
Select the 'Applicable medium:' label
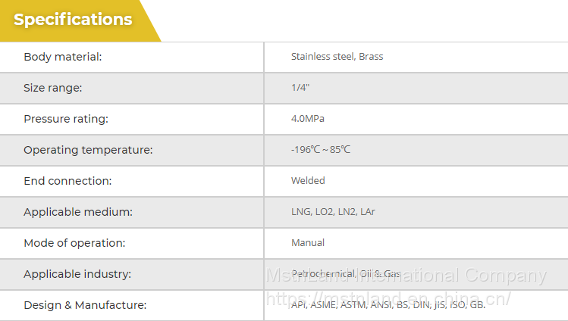78,212
